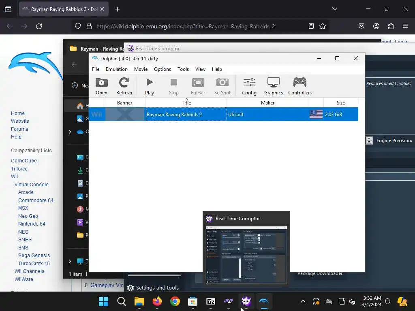Open the Home wiki link
The width and height of the screenshot is (415, 311).
18,113
